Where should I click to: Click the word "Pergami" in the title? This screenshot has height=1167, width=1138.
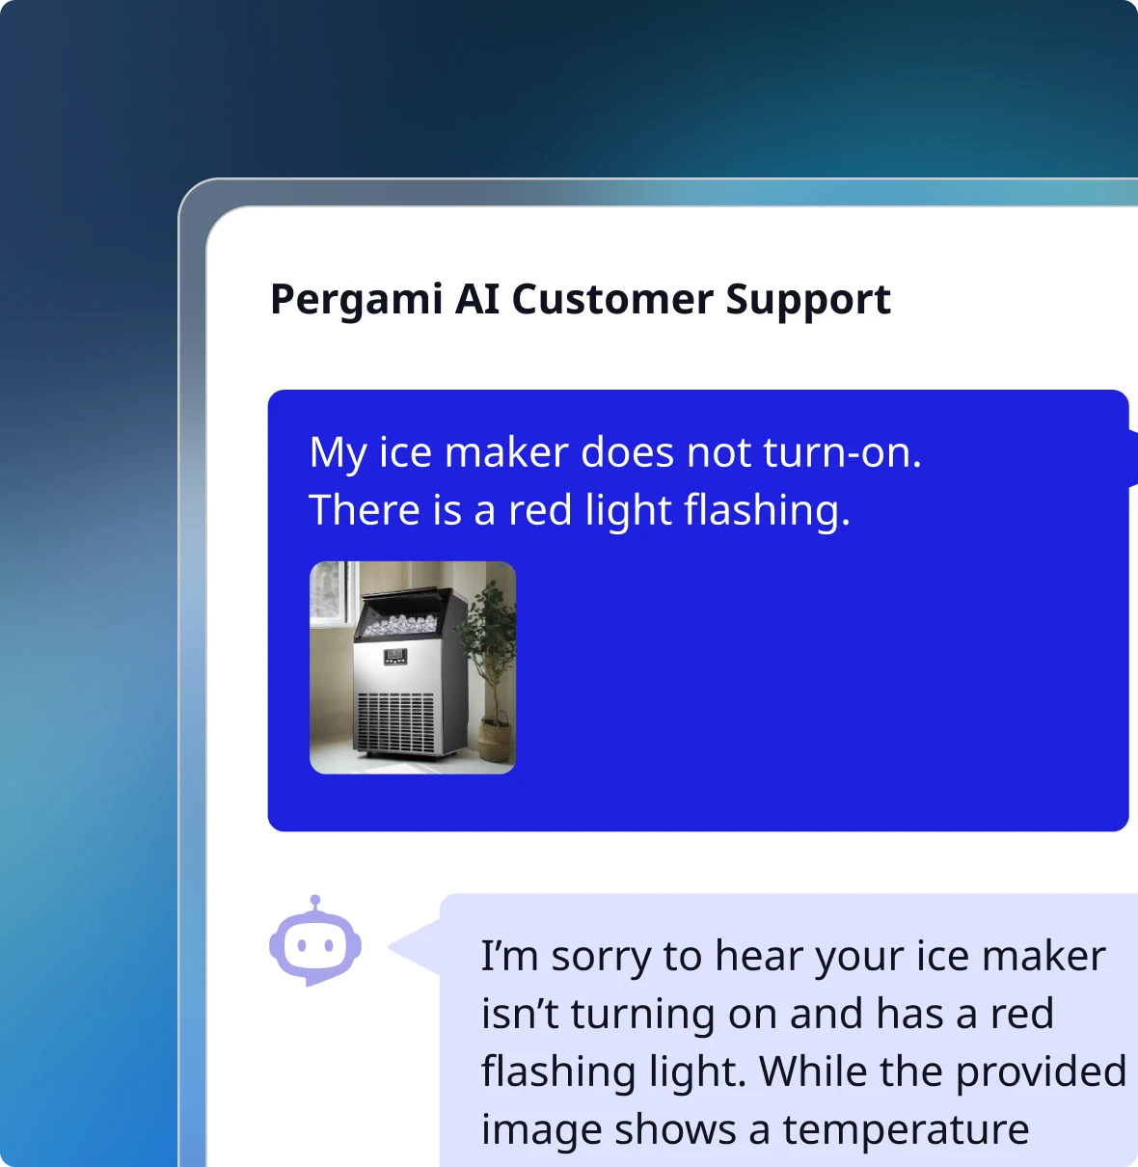[x=356, y=299]
